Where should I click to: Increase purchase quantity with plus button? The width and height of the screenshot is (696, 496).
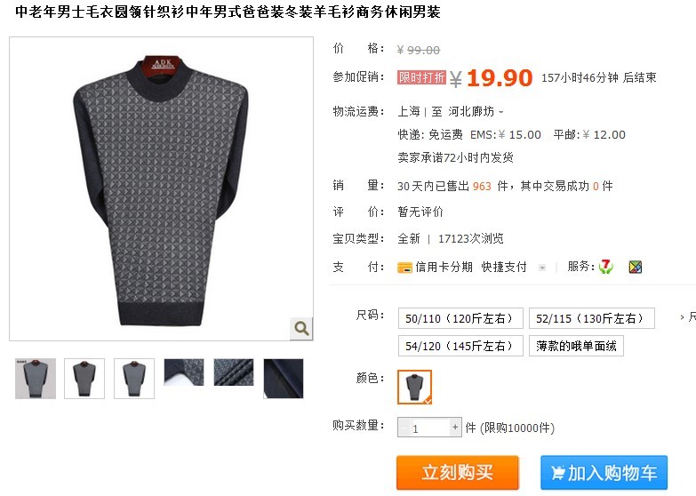point(455,428)
